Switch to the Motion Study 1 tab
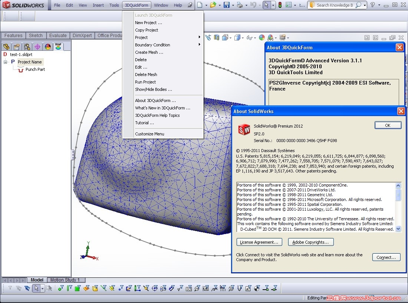The image size is (408, 303). tap(66, 280)
